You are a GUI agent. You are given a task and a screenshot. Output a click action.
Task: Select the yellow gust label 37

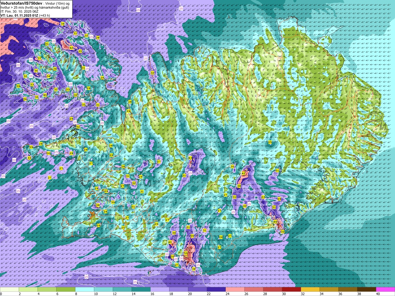pos(39,59)
